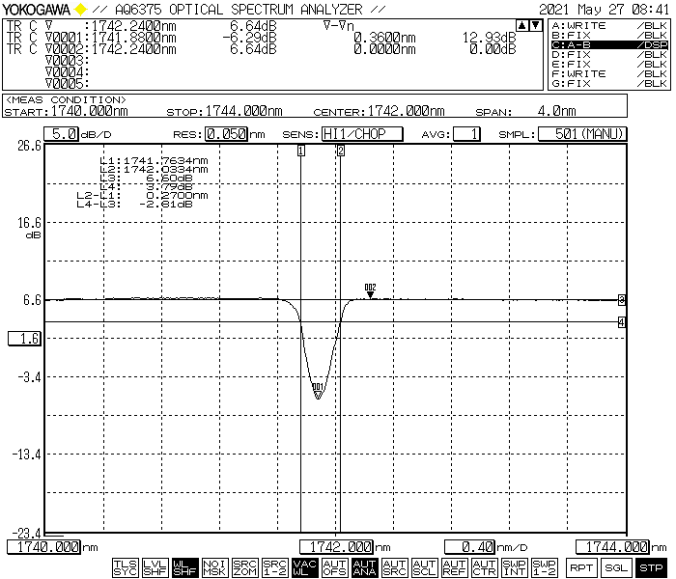Viewport: 676px width, 579px height.
Task: Click the AUT OFS auto offset icon
Action: [x=334, y=567]
